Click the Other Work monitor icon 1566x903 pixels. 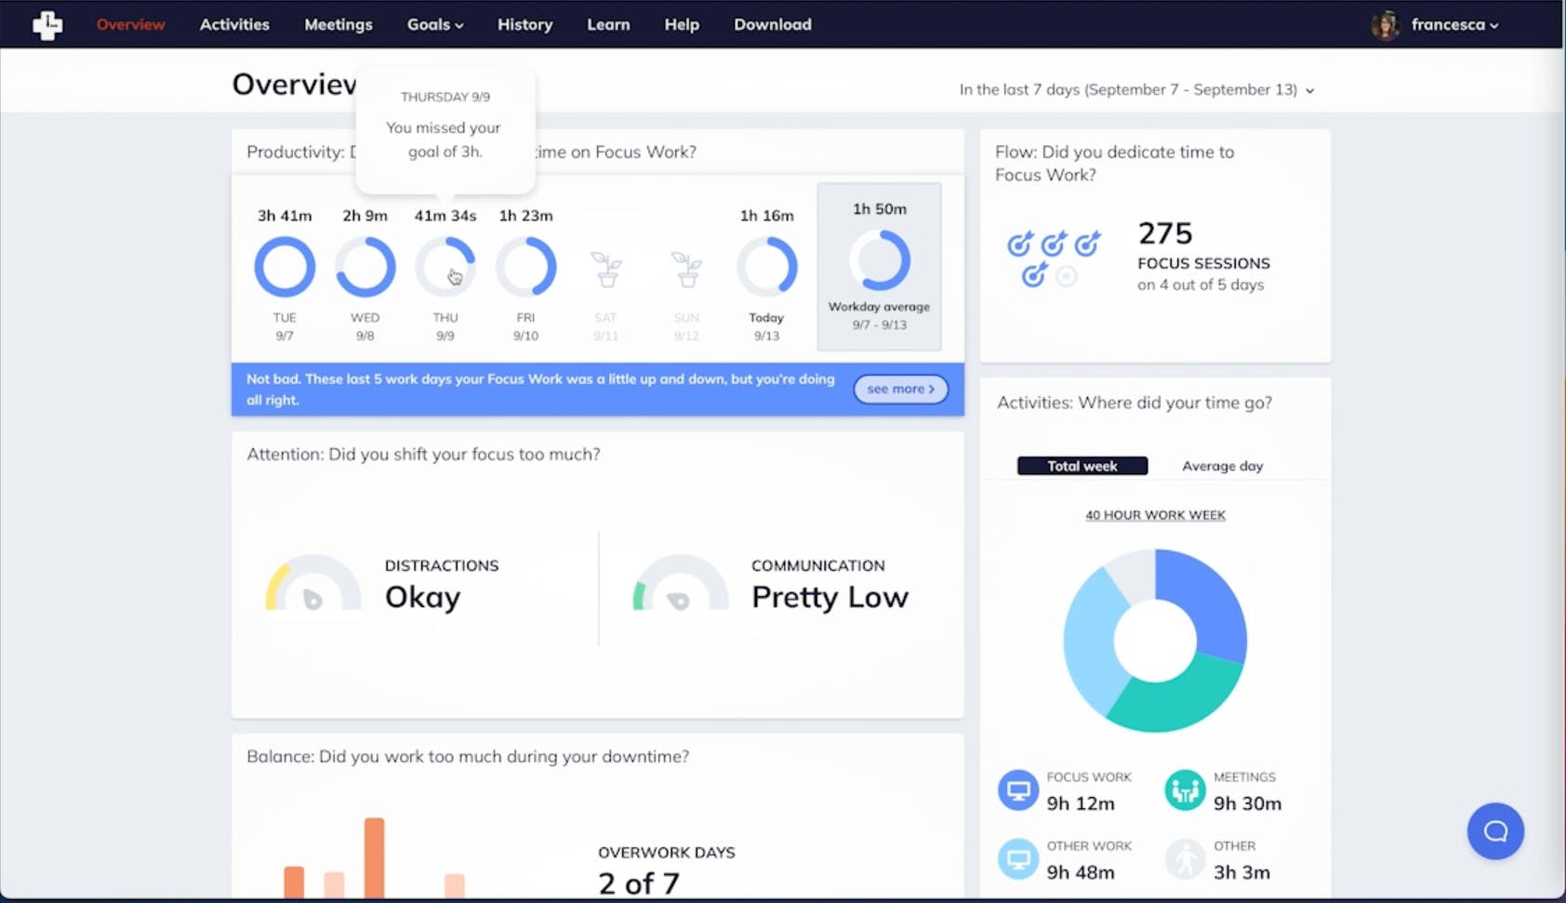[x=1018, y=859]
